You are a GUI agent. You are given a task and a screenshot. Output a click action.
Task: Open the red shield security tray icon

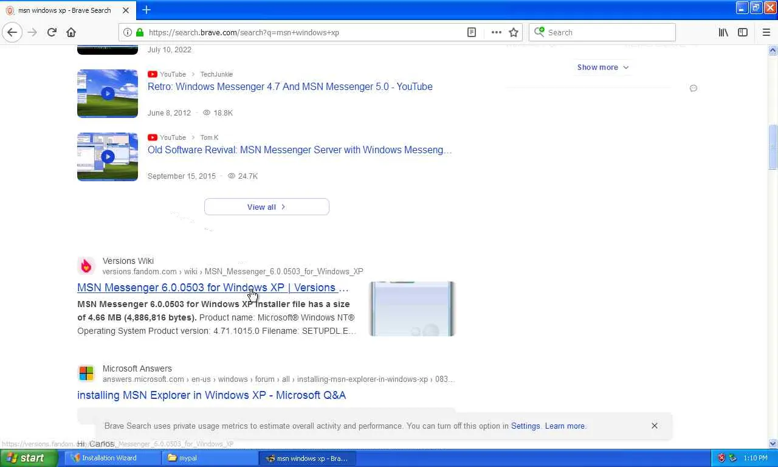pos(721,458)
